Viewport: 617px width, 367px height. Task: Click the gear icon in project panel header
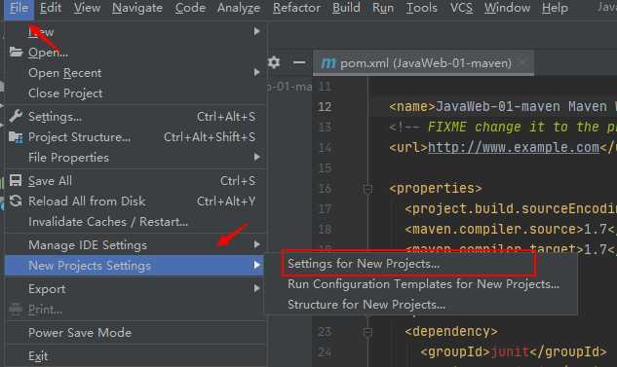click(x=274, y=62)
